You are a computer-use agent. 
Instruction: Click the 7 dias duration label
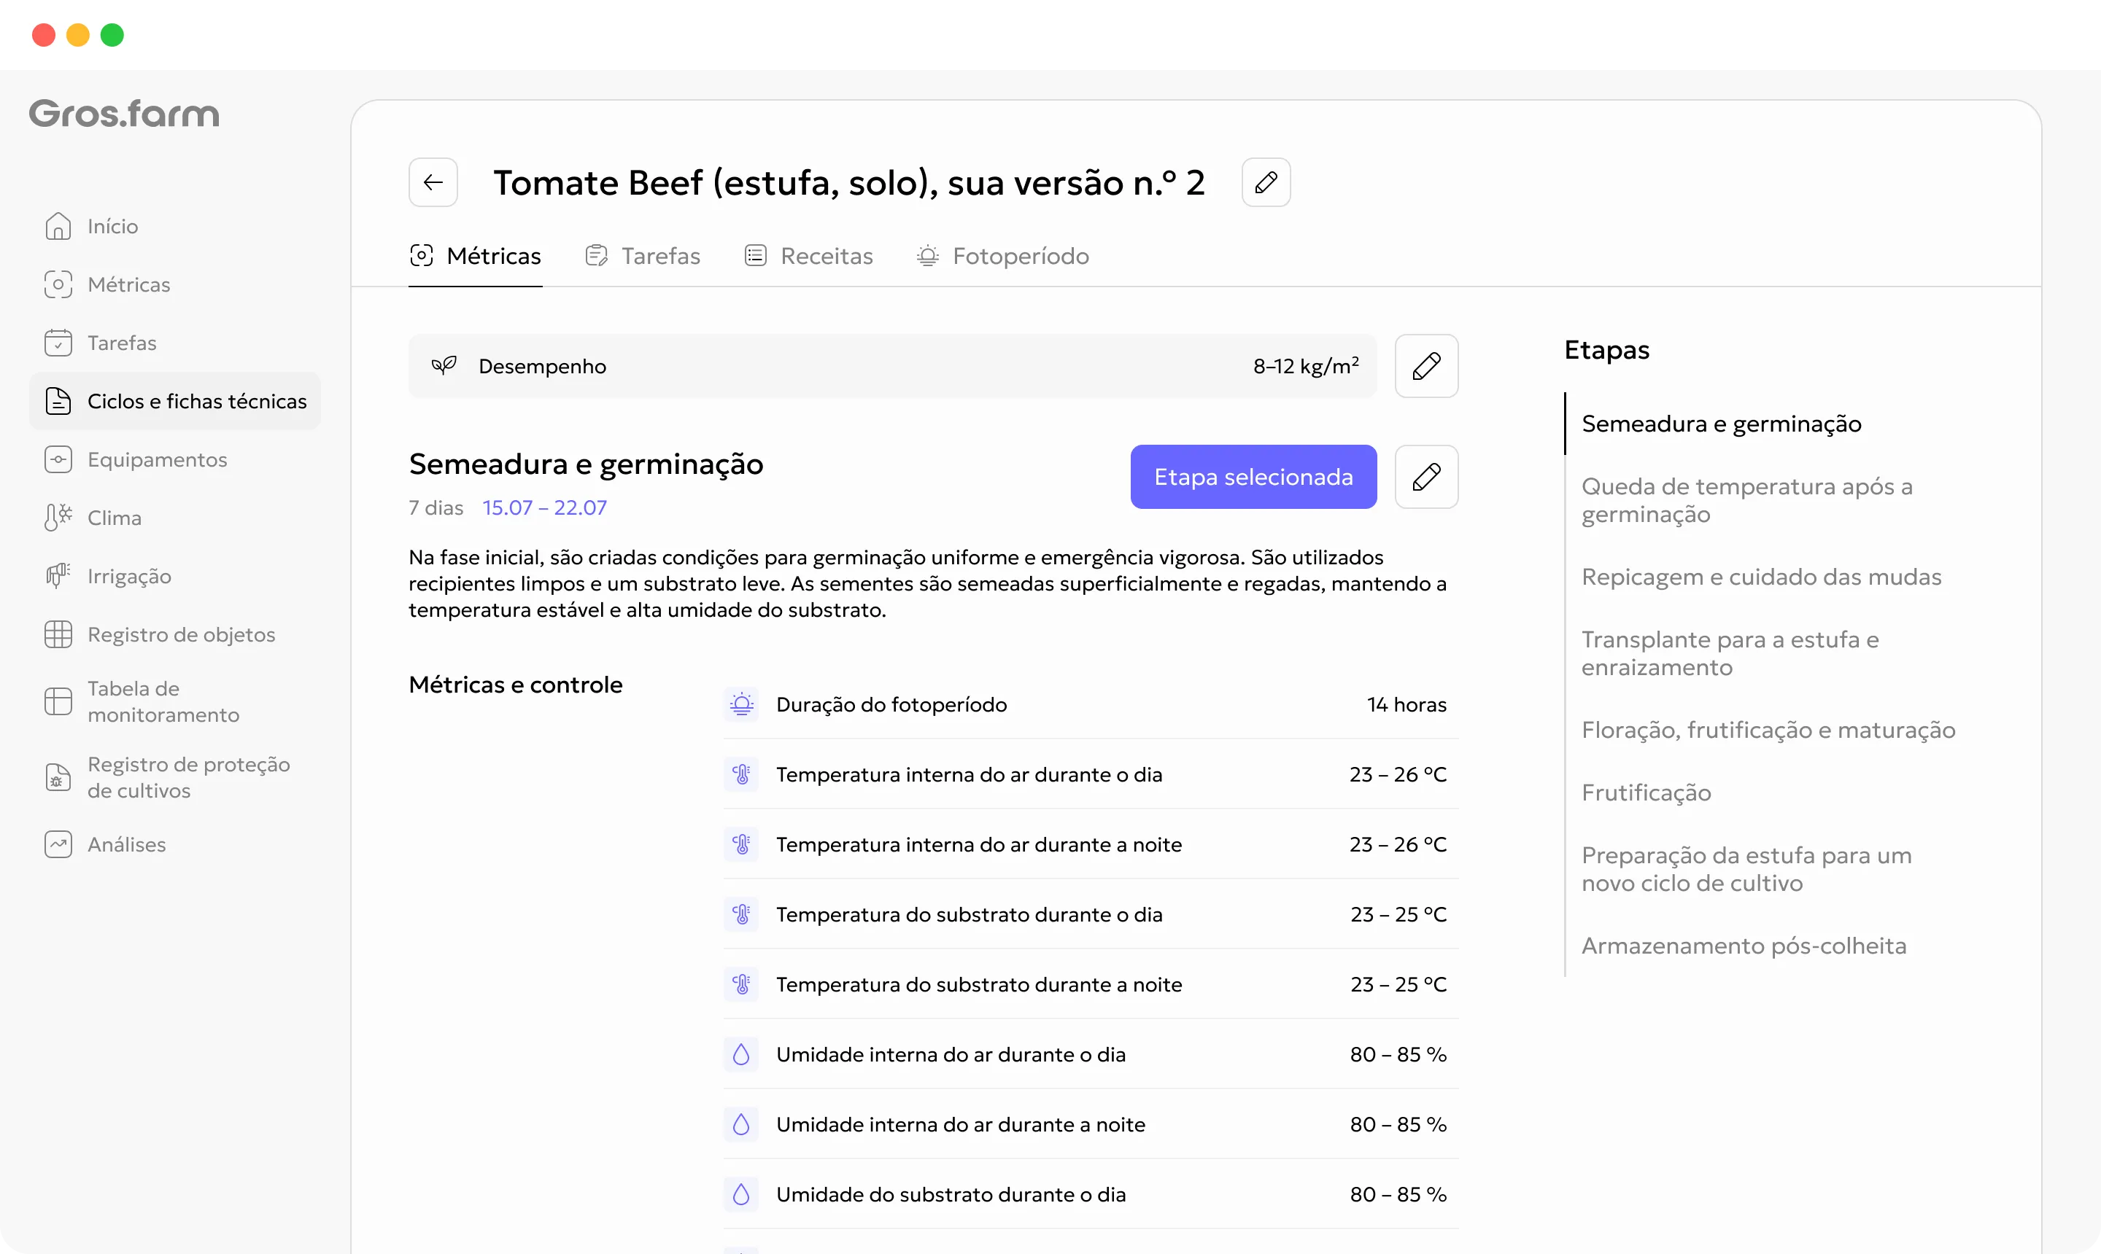436,508
